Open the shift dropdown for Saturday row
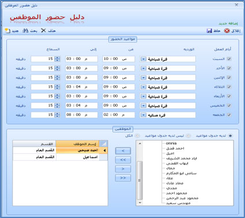This screenshot has width=245, height=218. click(x=144, y=59)
